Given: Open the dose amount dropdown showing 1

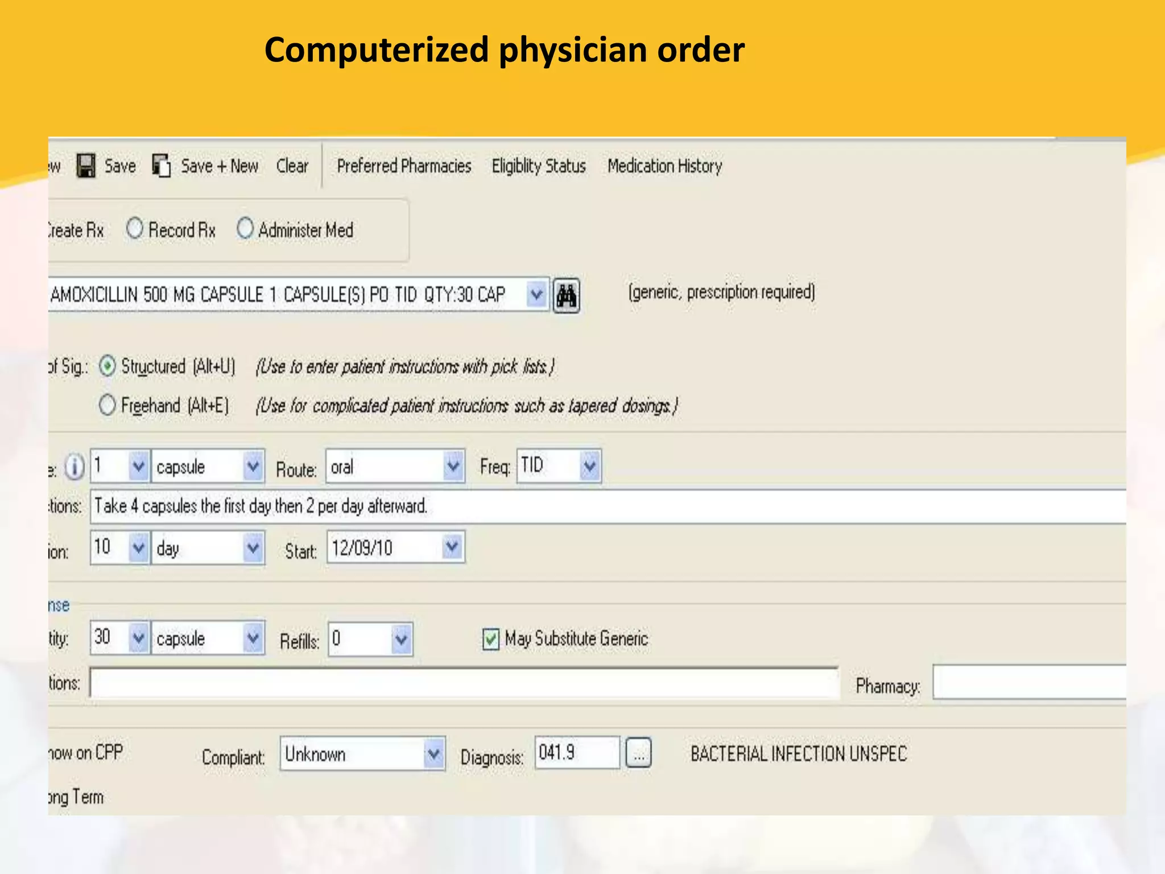Looking at the screenshot, I should (139, 467).
